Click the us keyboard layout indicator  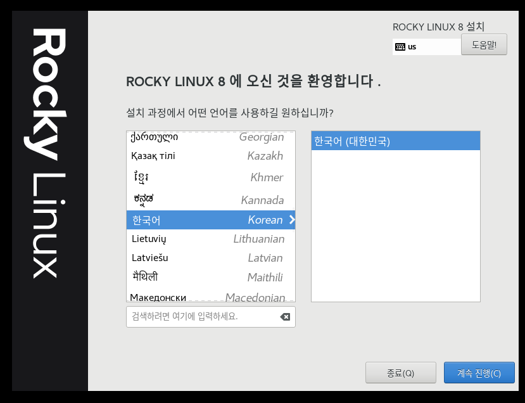coord(427,47)
